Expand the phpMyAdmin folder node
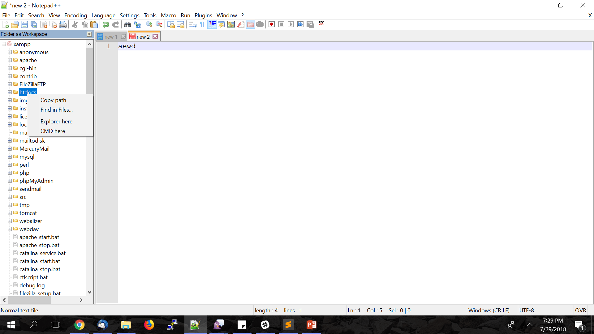This screenshot has height=334, width=594. [x=10, y=181]
